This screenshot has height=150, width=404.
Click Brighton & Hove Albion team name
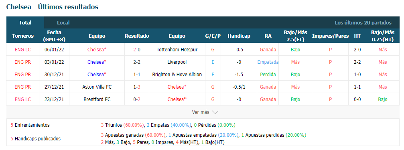click(177, 74)
